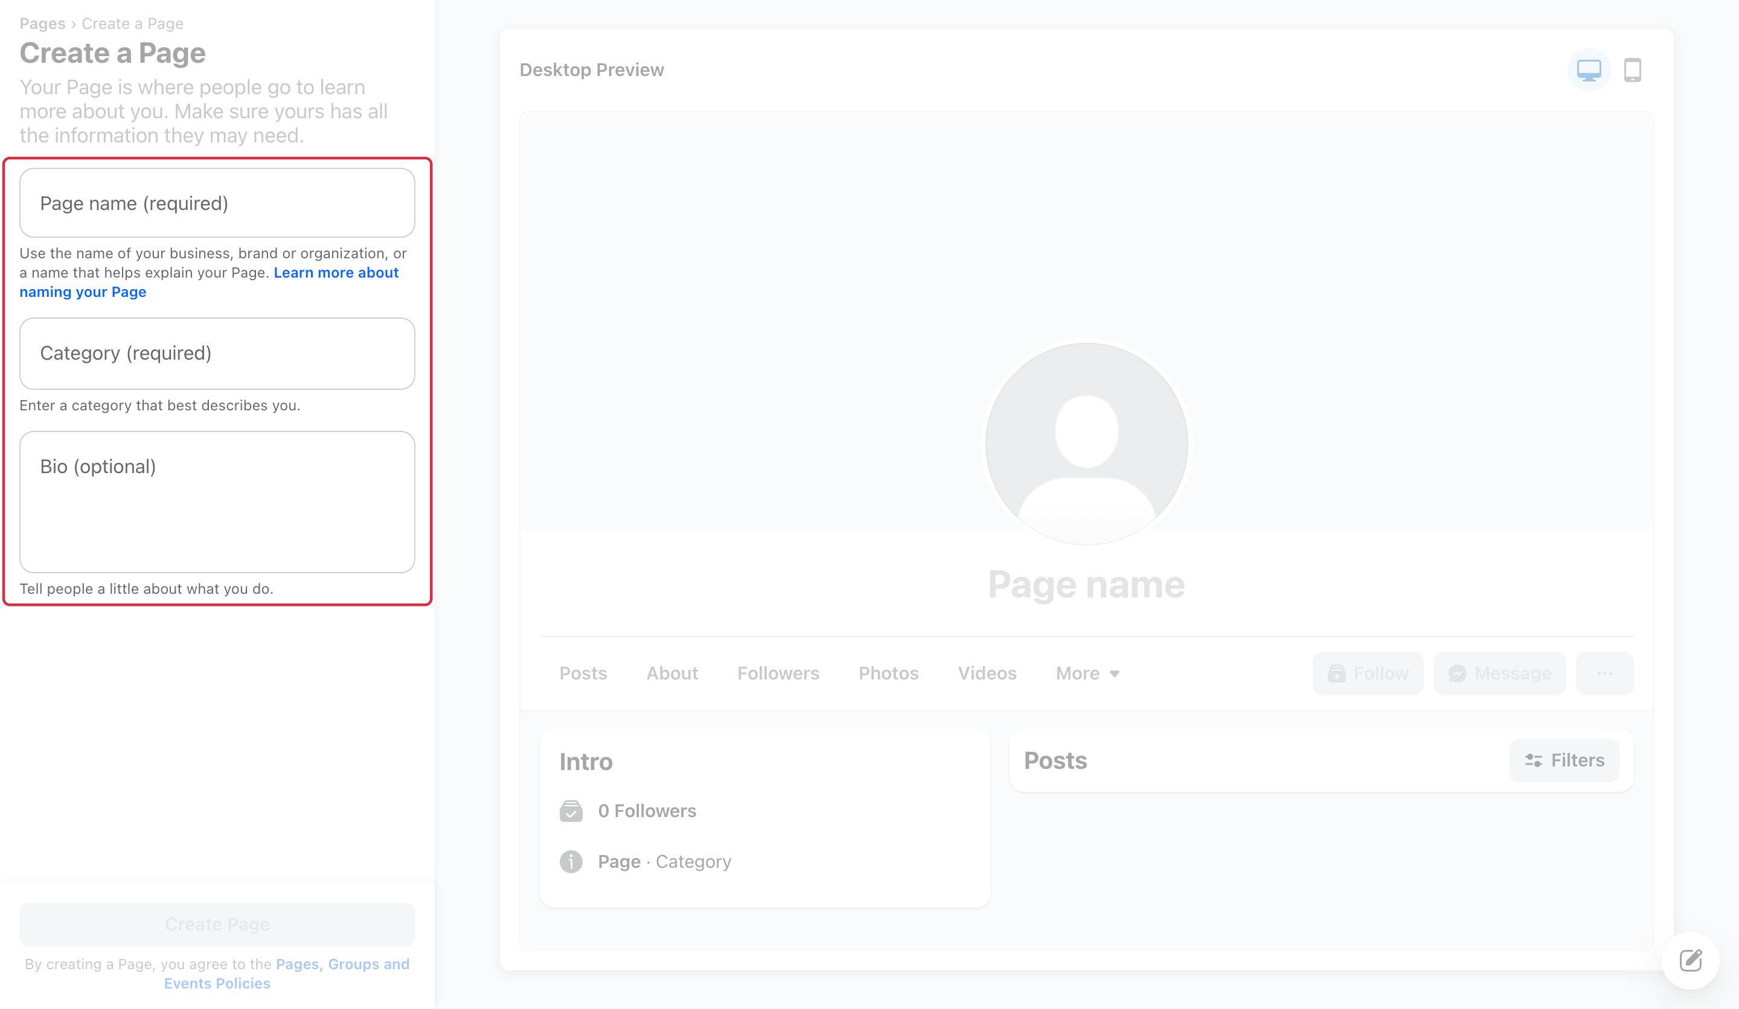1739x1009 pixels.
Task: Click the Page name input field
Action: (x=217, y=203)
